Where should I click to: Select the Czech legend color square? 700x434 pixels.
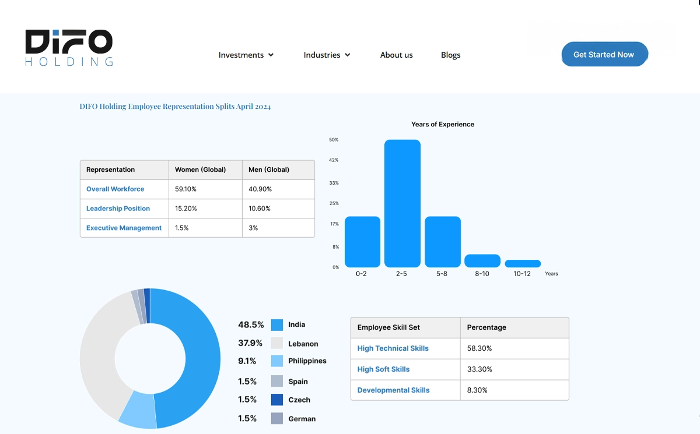(277, 400)
